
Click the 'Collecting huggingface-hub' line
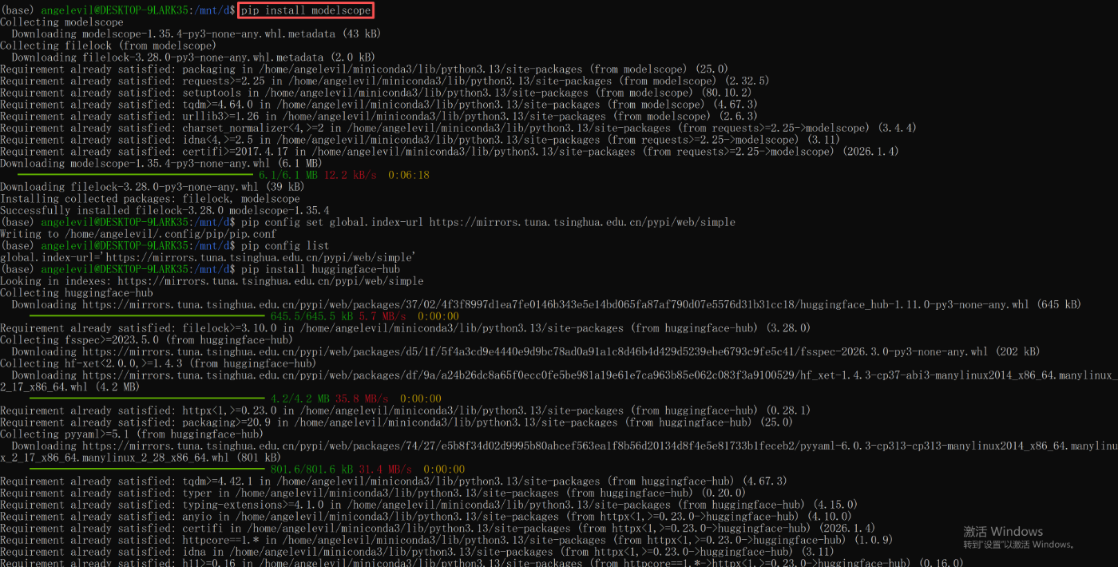(77, 292)
